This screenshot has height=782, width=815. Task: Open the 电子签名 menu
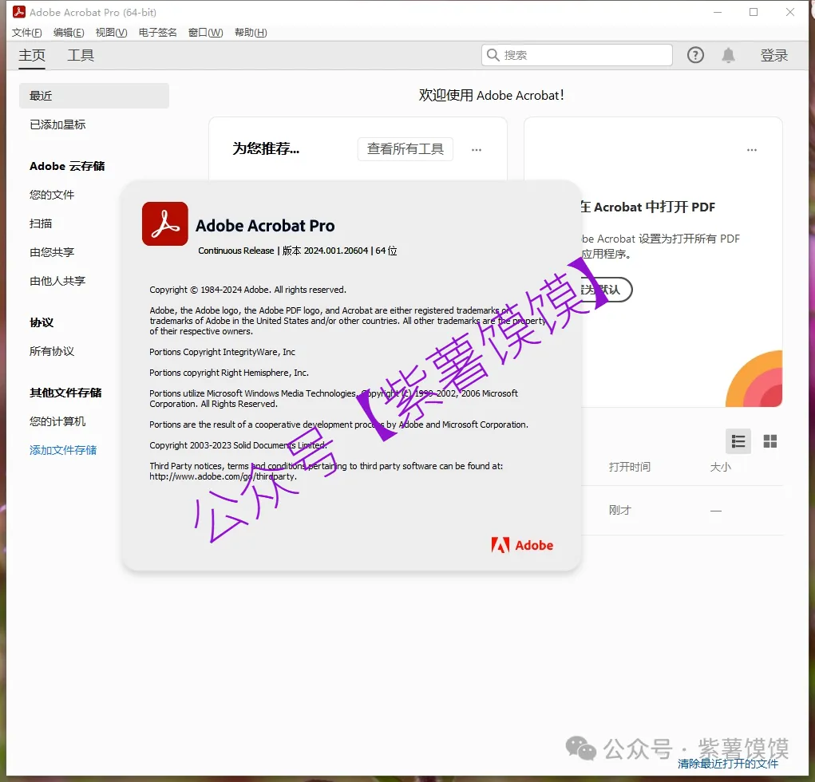tap(157, 33)
